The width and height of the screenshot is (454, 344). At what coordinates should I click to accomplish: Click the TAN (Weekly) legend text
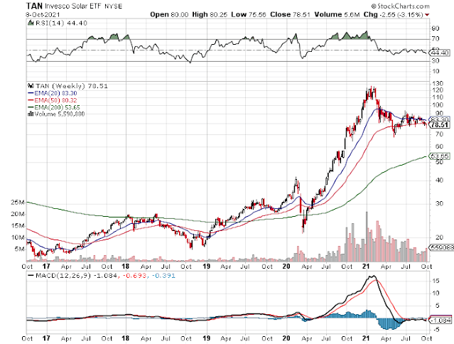pos(60,86)
